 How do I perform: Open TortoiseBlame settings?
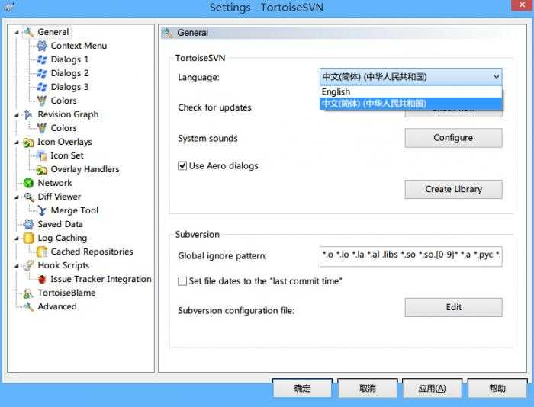pyautogui.click(x=66, y=293)
